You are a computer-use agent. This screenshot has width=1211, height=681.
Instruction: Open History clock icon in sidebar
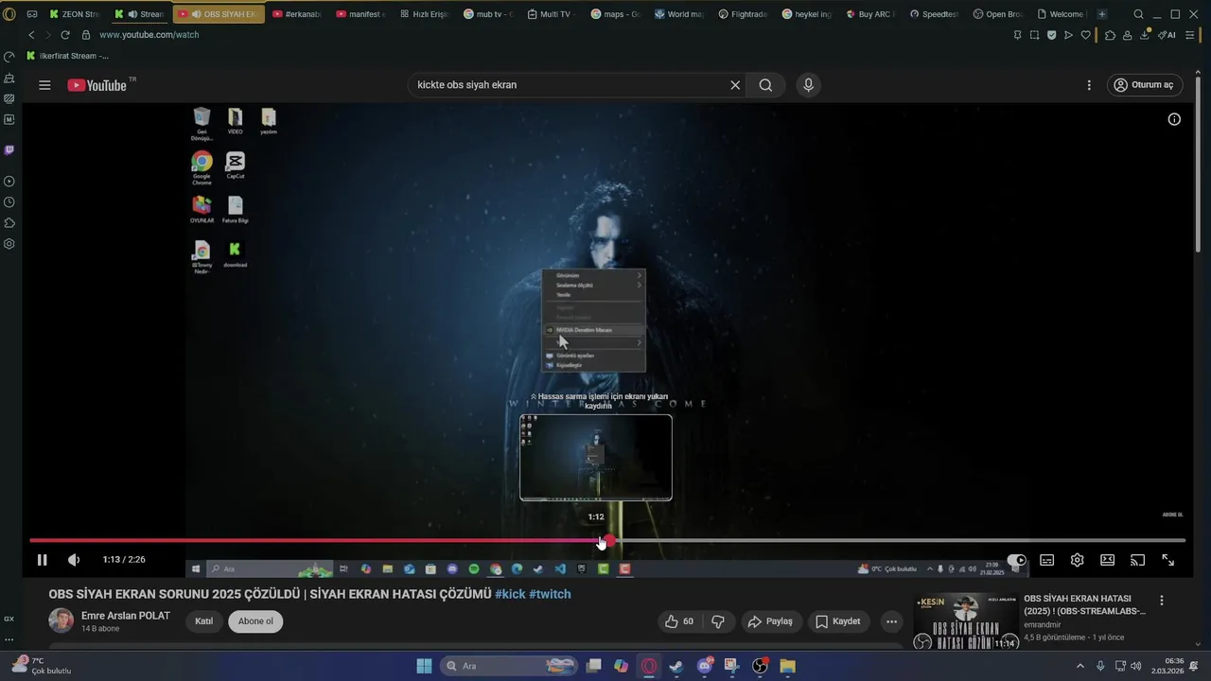pos(9,202)
